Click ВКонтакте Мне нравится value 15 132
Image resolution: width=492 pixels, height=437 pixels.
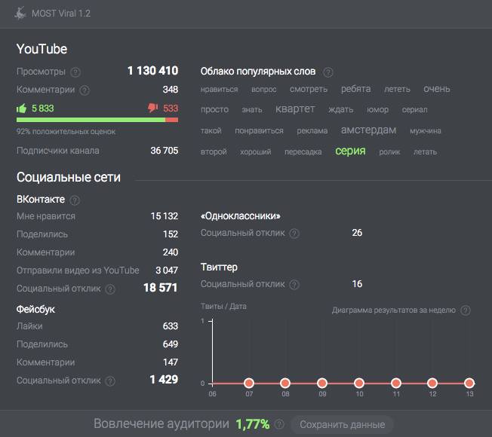pos(164,216)
